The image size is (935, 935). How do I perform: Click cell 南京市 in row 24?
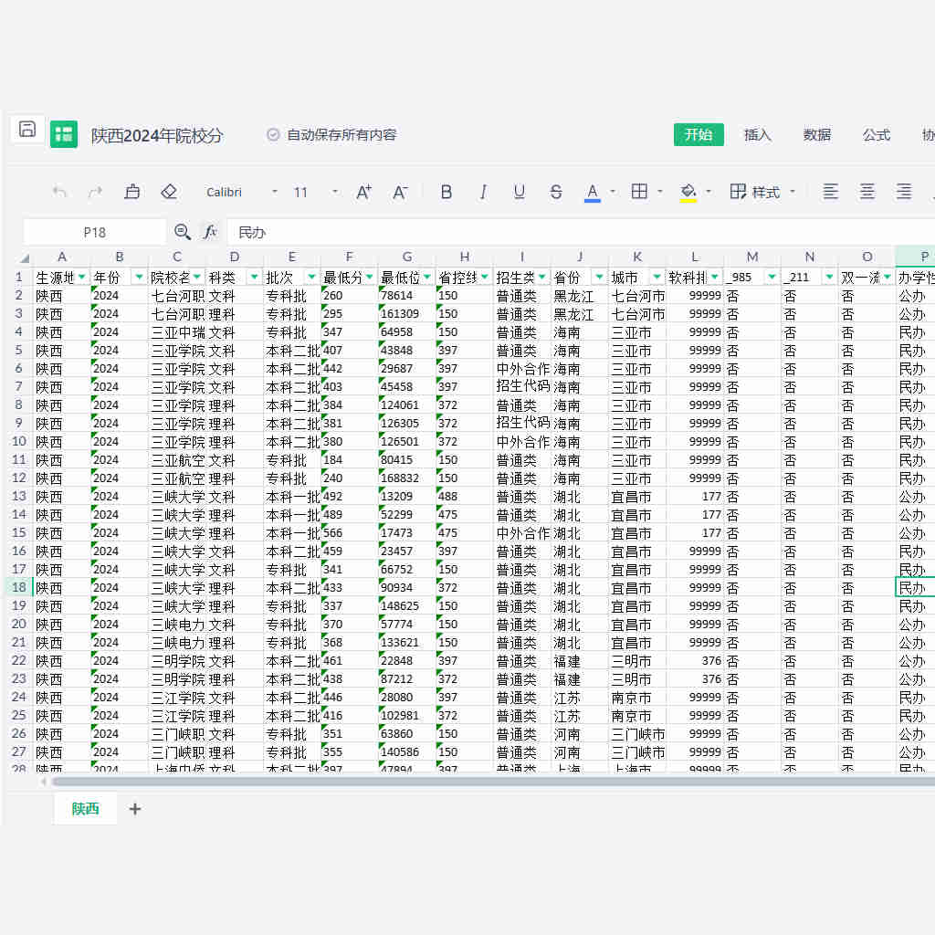[x=637, y=697]
